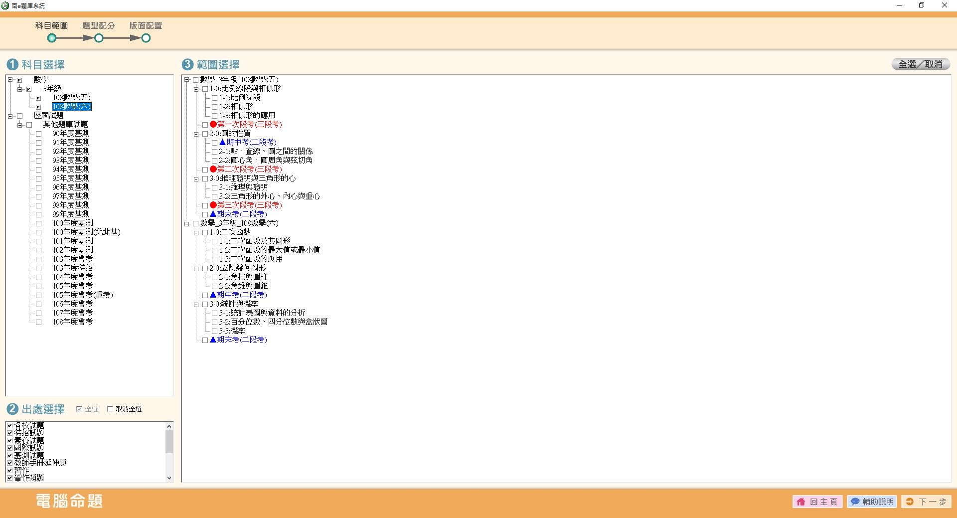The image size is (957, 518).
Task: Click the 出處選擇 list scrollbar thumb
Action: (169, 442)
